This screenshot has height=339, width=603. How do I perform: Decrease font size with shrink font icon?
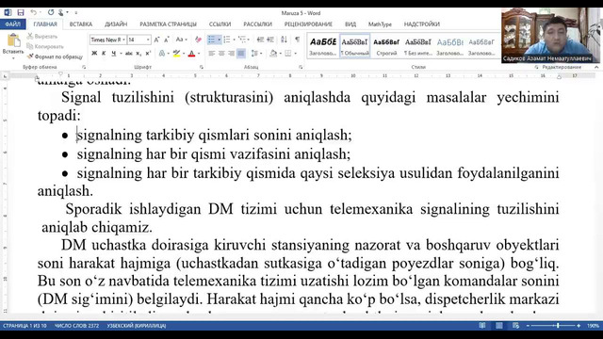(166, 40)
